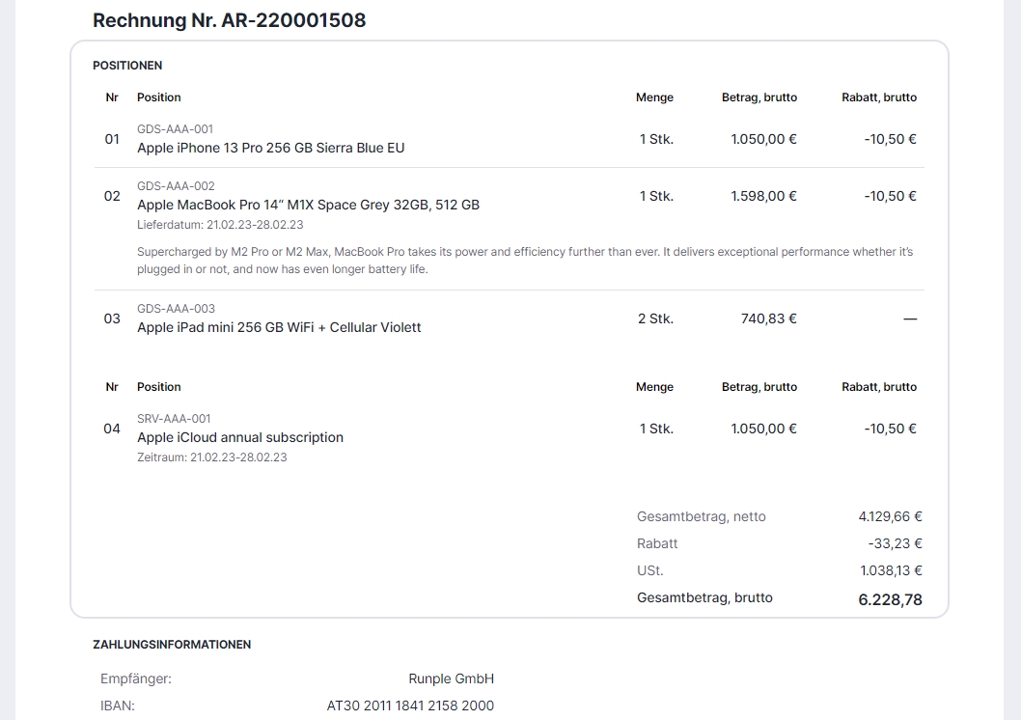Click the 1.598,00 € amount for MacBook
1021x720 pixels.
point(763,196)
